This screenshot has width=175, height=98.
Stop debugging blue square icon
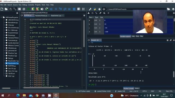(x=74, y=9)
